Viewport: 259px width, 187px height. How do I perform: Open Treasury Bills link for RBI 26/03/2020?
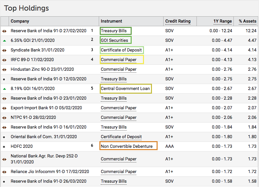coord(114,181)
